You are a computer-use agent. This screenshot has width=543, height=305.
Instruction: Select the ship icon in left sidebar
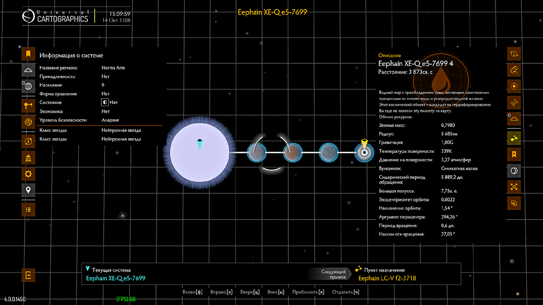(28, 70)
